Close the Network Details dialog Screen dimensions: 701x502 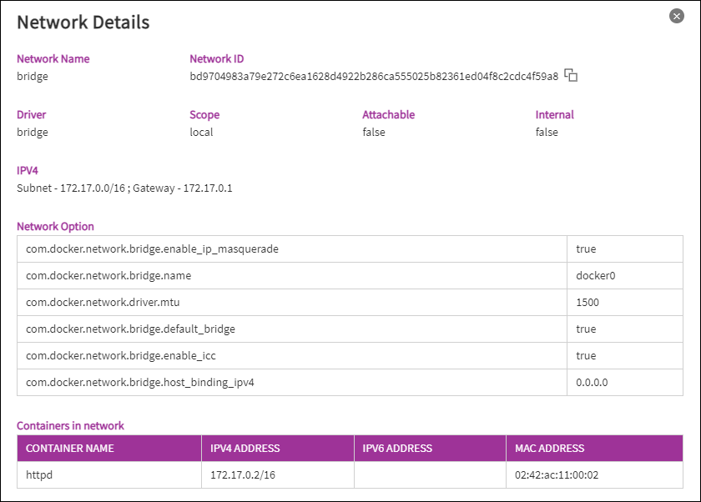click(677, 16)
